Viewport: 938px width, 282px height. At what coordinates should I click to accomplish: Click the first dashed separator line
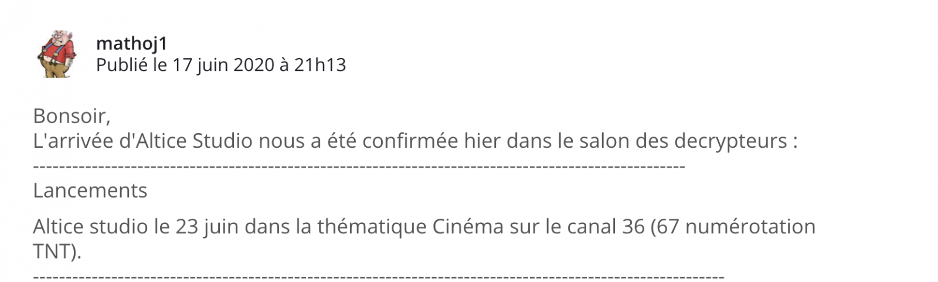point(359,167)
